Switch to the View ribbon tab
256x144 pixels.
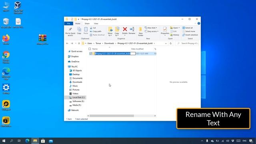point(96,24)
